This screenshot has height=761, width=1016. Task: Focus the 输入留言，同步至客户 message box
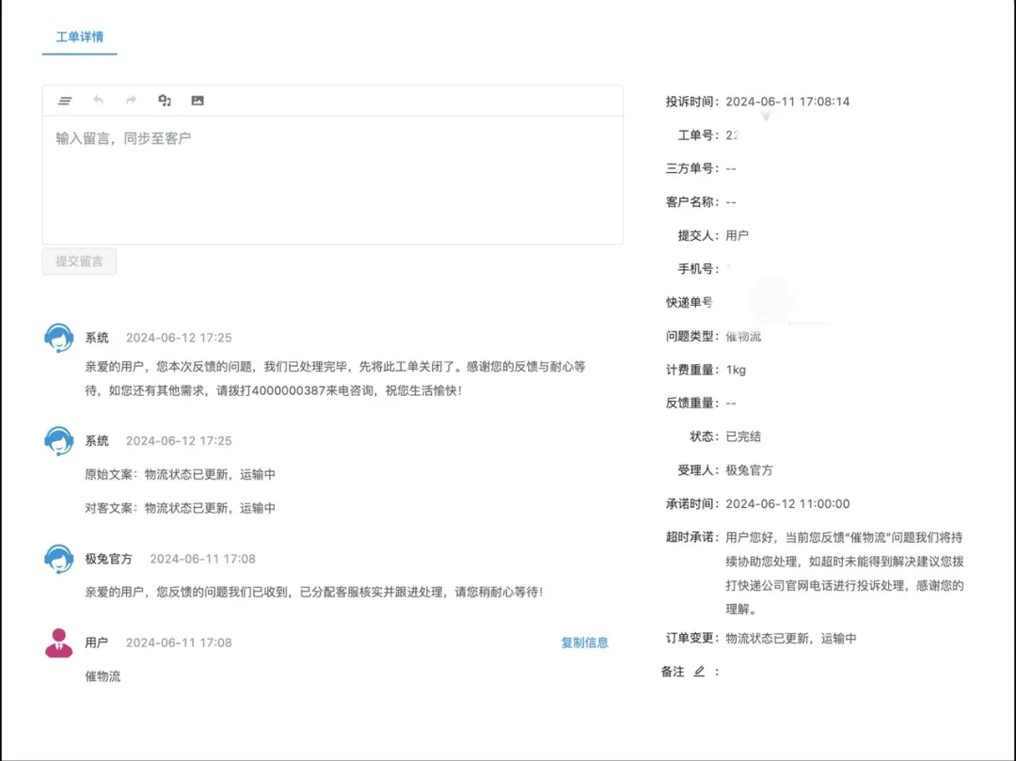pos(332,180)
